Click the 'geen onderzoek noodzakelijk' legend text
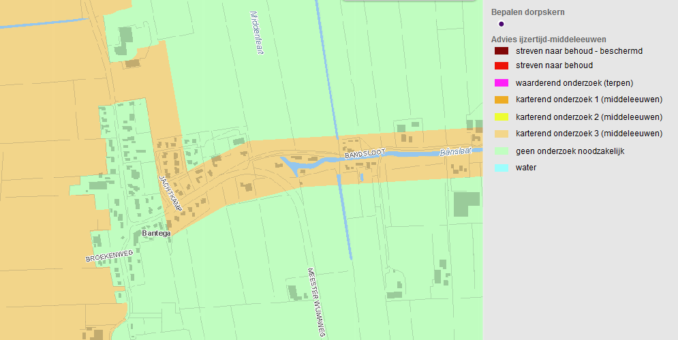Screen dimensions: 678x340 570,151
